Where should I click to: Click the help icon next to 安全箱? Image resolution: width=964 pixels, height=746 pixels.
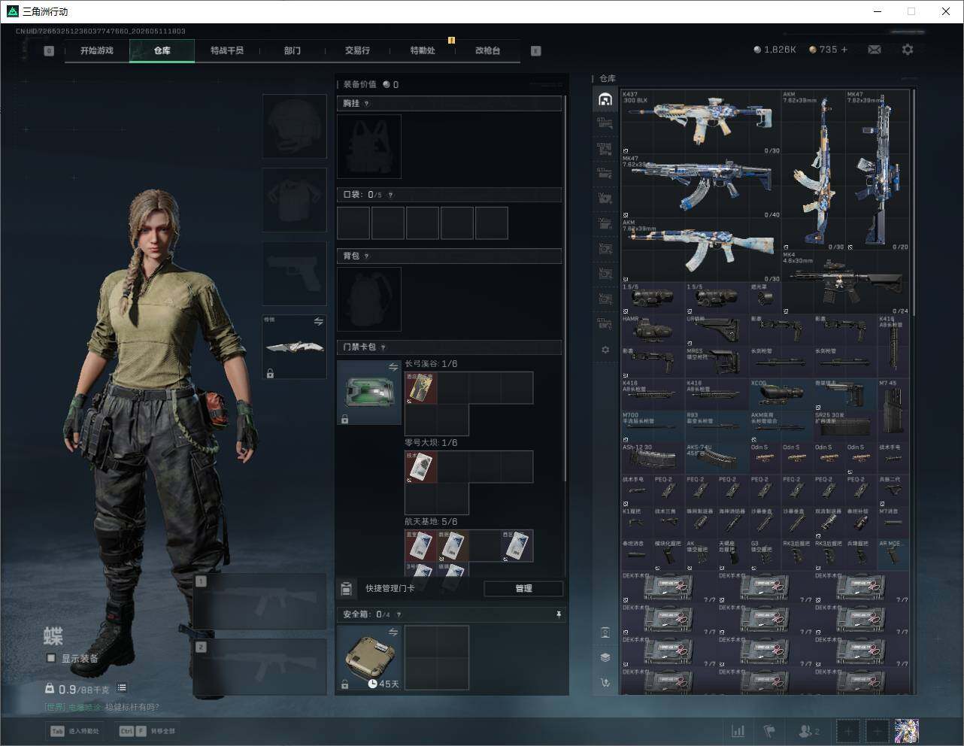click(x=399, y=614)
